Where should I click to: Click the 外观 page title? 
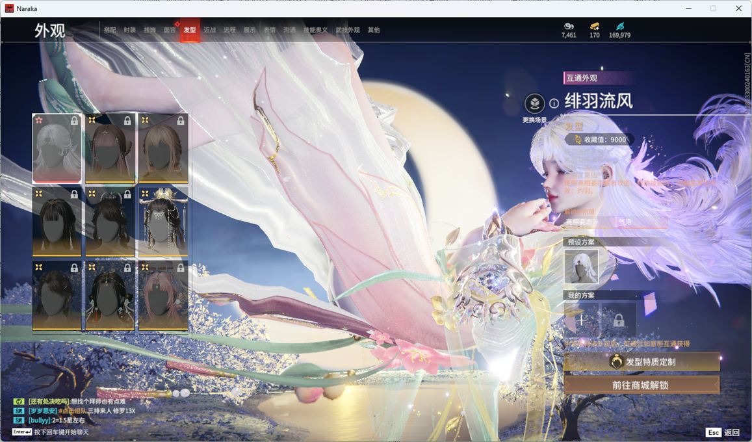click(49, 30)
